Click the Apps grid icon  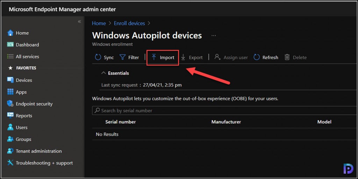(10, 92)
